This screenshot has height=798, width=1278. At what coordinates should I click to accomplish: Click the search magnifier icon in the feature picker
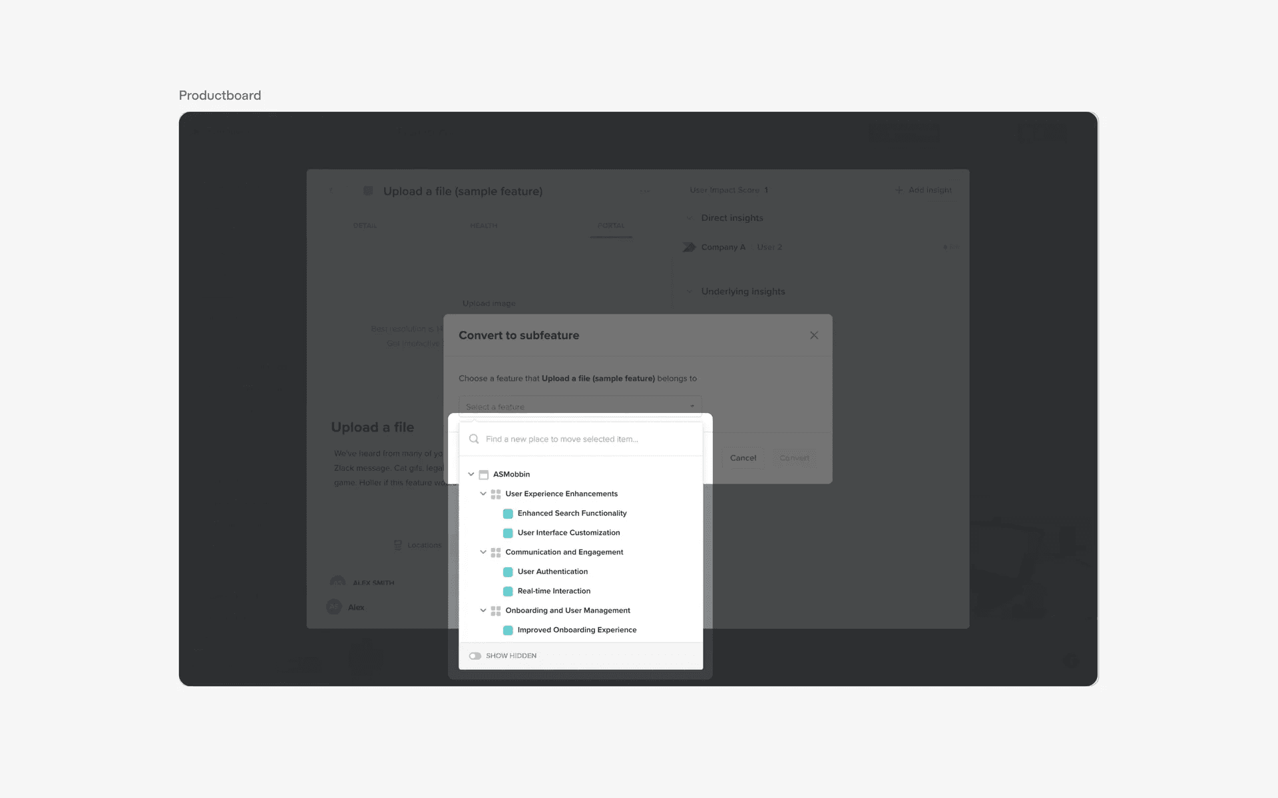[474, 439]
